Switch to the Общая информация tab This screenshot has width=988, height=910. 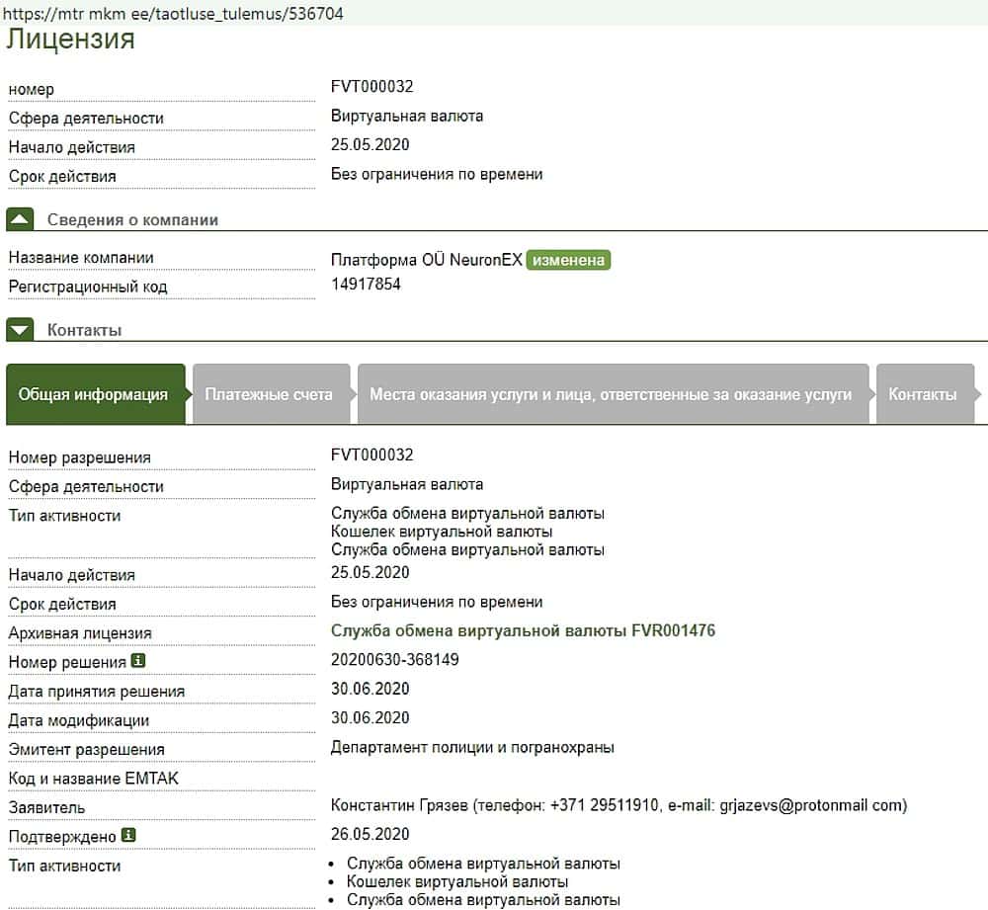[x=93, y=394]
